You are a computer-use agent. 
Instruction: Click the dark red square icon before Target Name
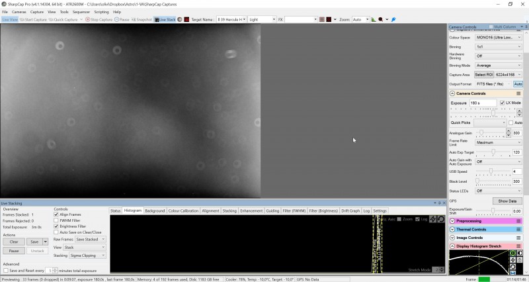[x=186, y=20]
